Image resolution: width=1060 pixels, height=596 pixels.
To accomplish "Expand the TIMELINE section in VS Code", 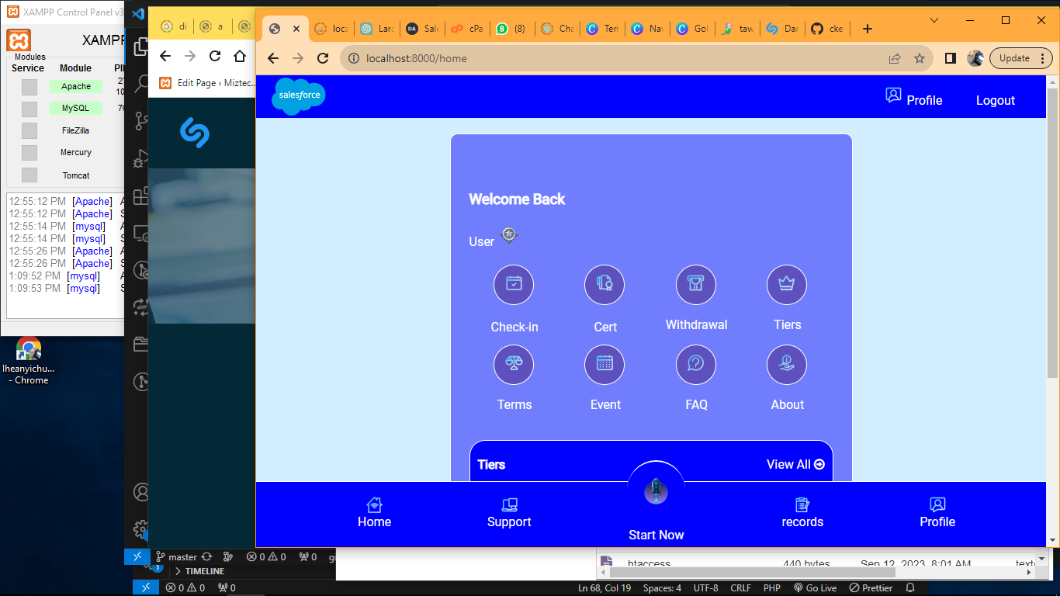I will point(204,571).
